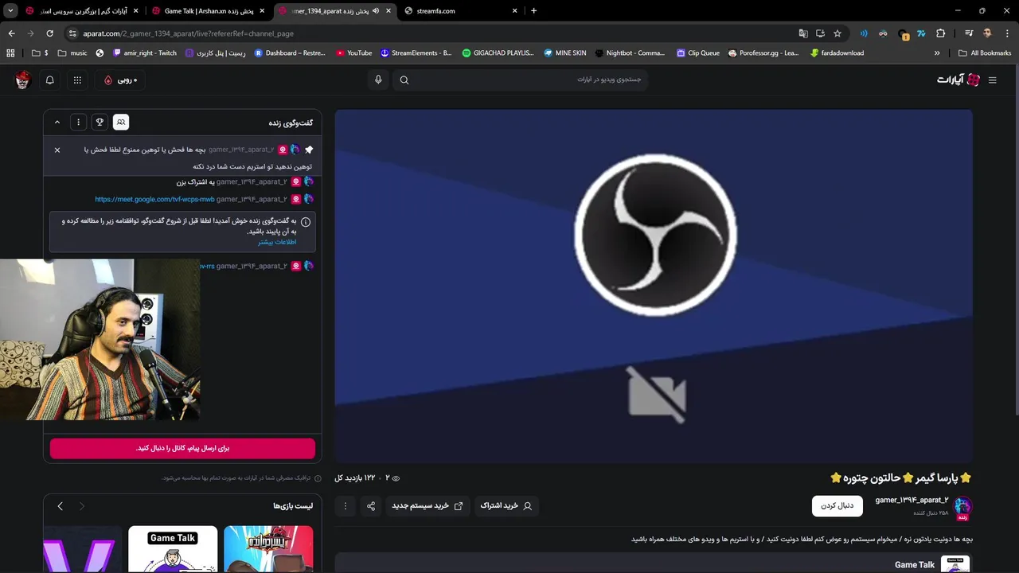This screenshot has height=573, width=1019.
Task: Dismiss the pinned chat message
Action: click(57, 150)
